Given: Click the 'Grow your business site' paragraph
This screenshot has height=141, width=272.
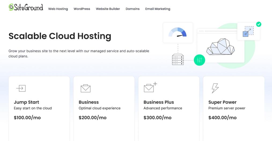Looking at the screenshot, I should click(79, 54).
